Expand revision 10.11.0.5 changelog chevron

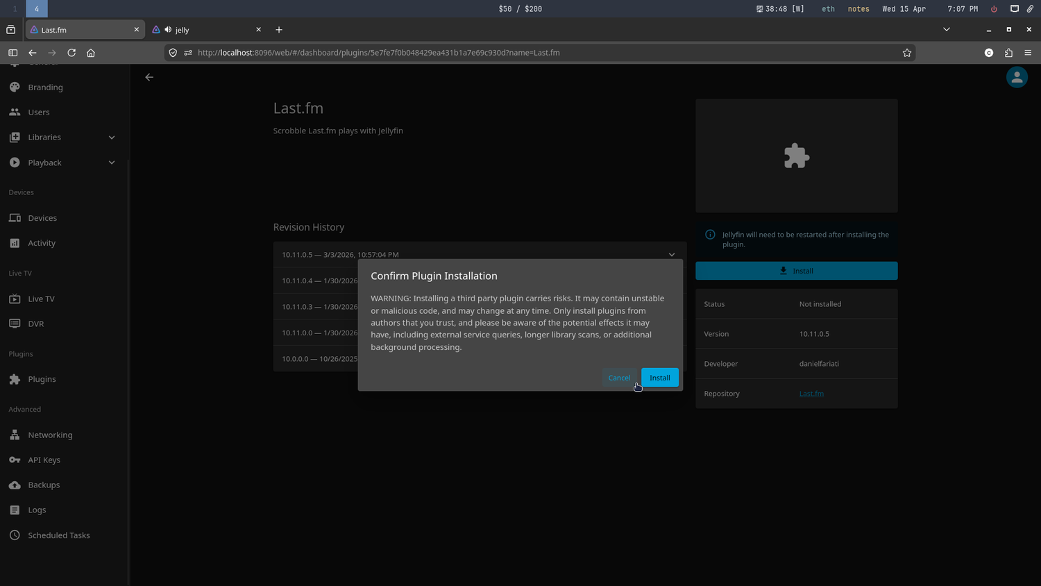tap(672, 255)
